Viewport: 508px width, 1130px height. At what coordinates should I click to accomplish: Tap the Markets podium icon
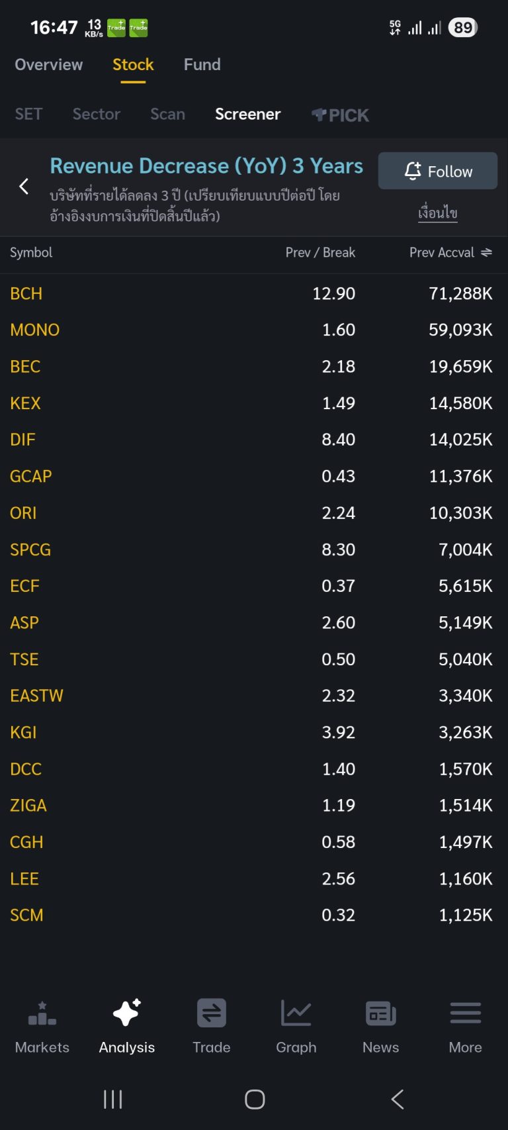[x=42, y=1014]
